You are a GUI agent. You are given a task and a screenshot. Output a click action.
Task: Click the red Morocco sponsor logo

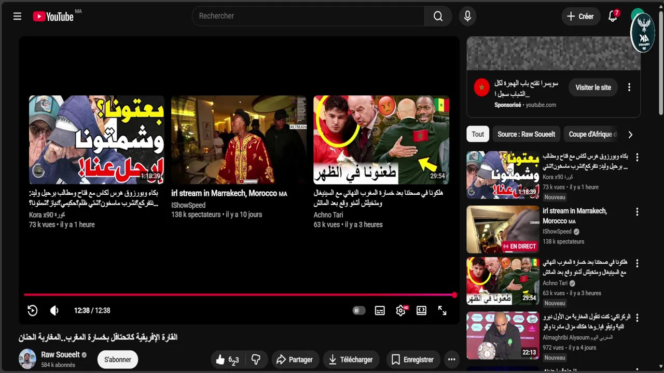click(x=481, y=88)
